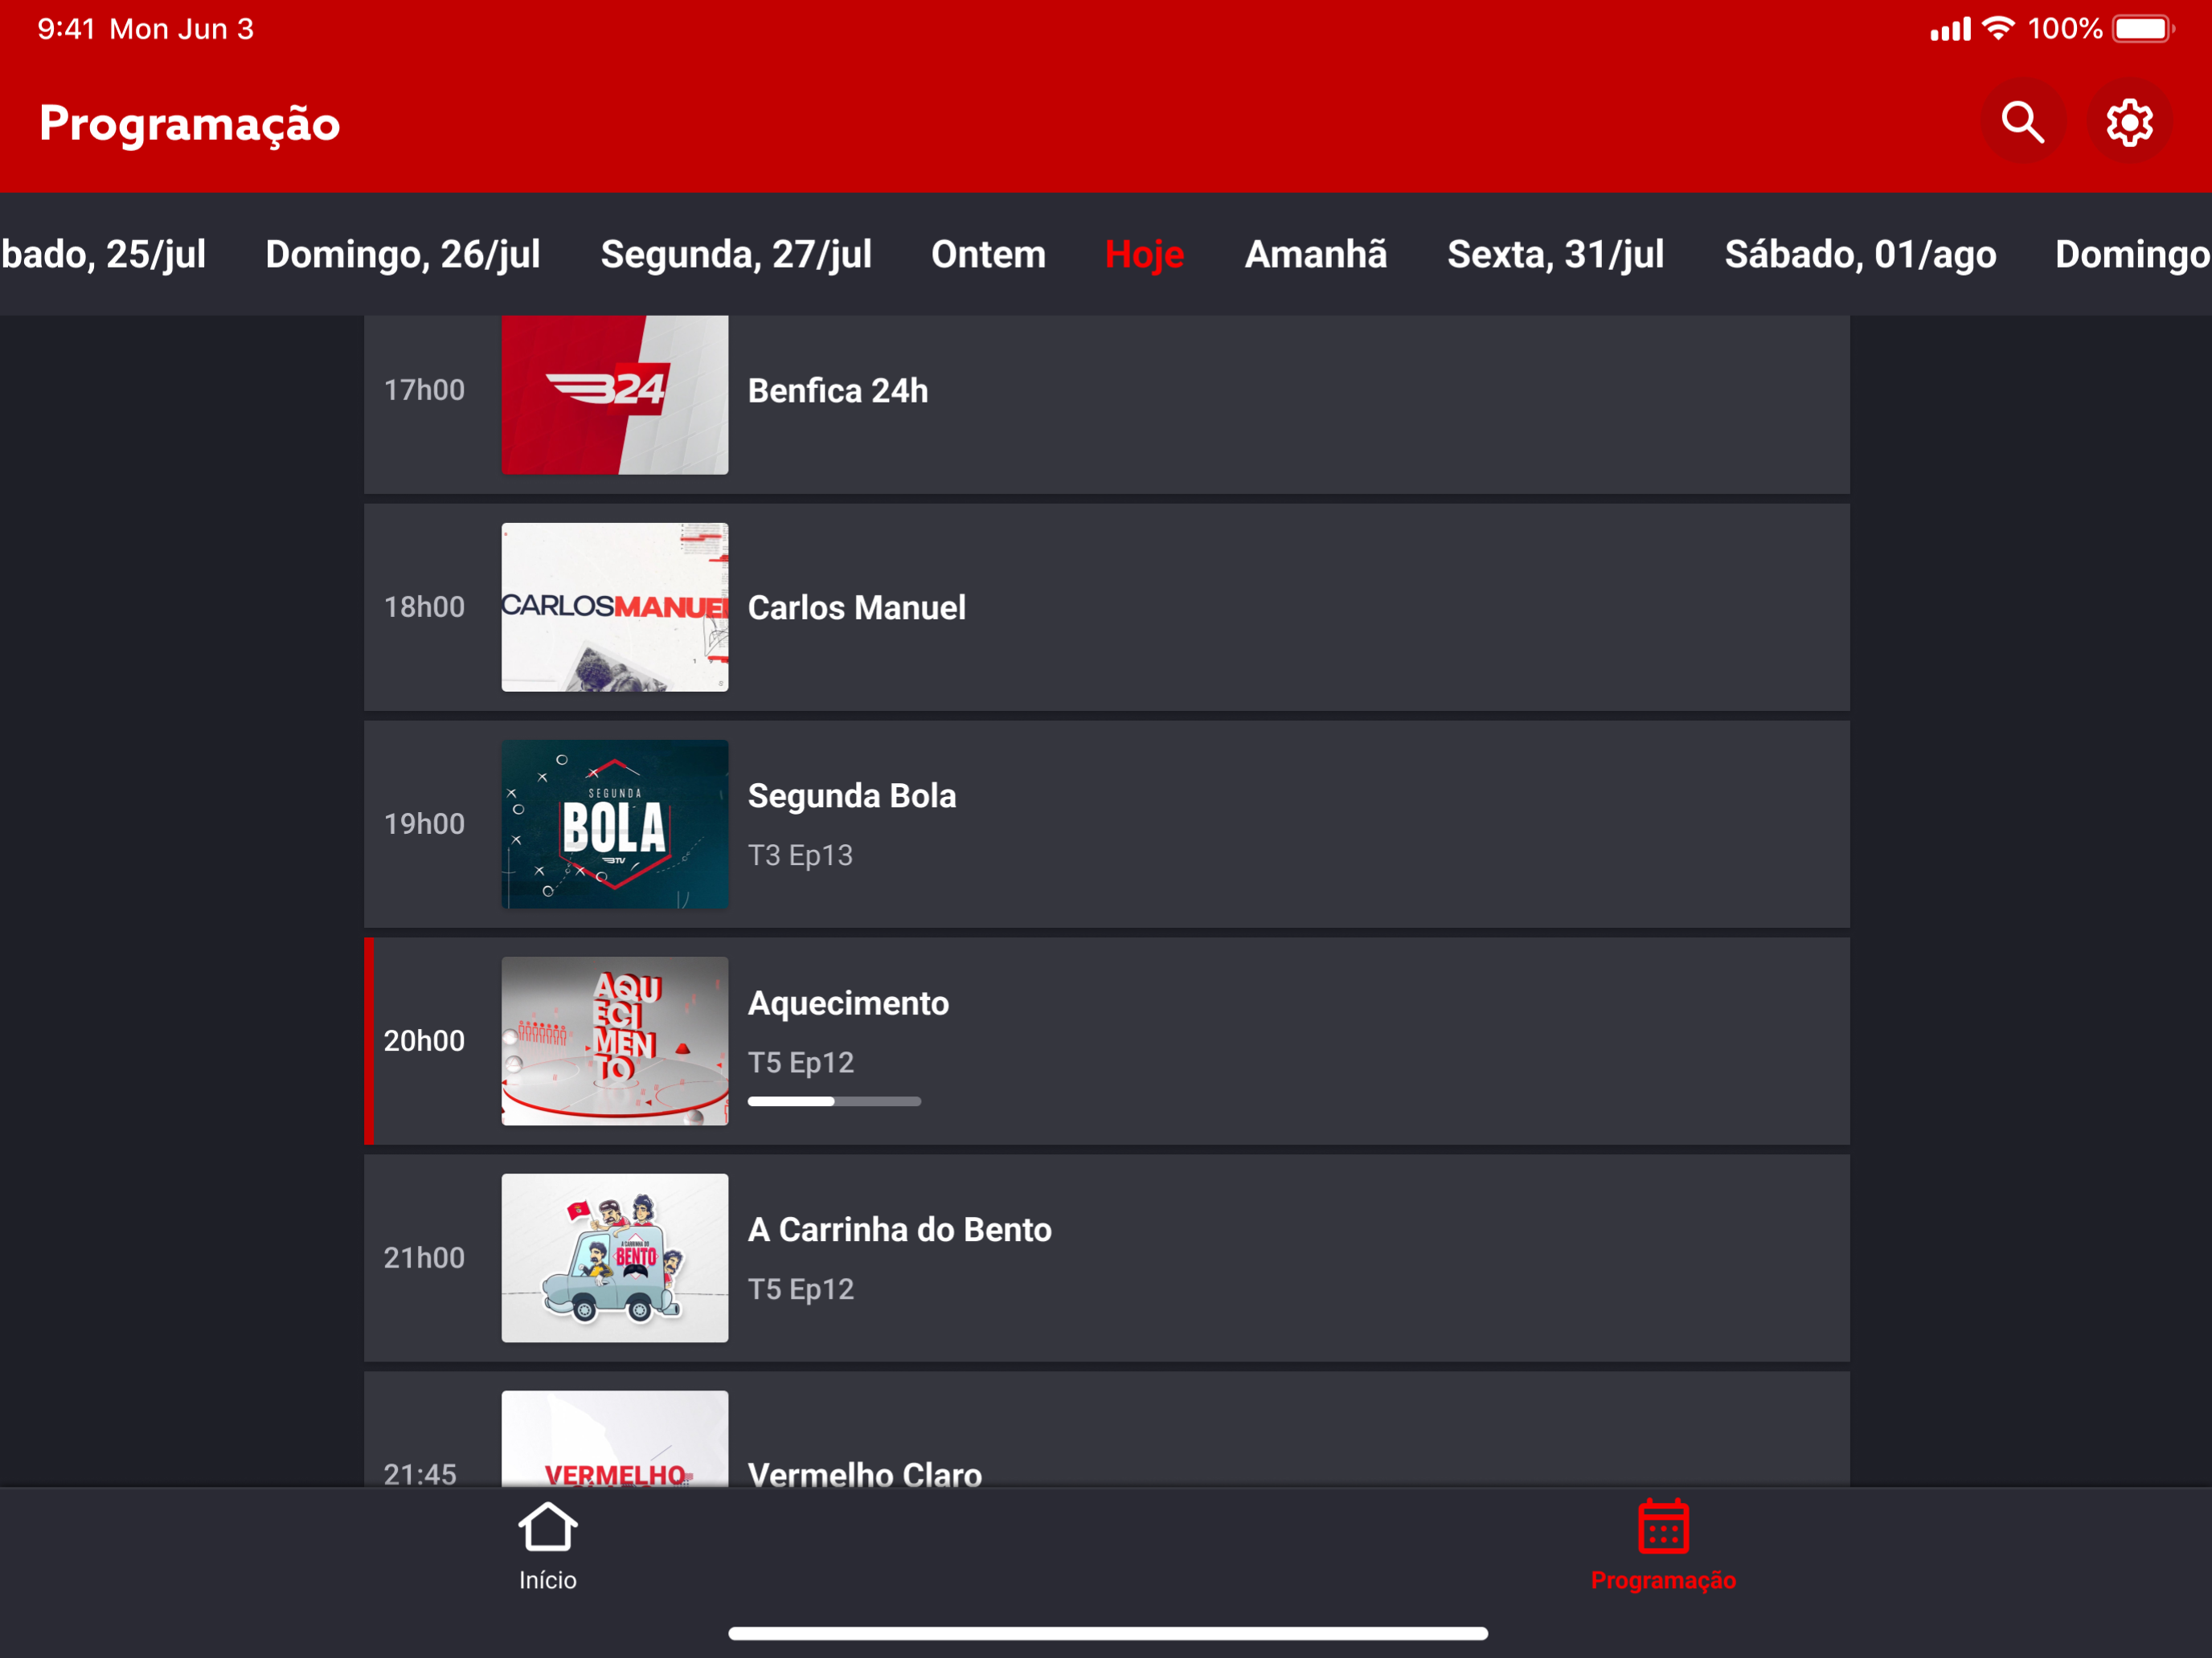
Task: Click the 19h00 time label
Action: click(424, 823)
